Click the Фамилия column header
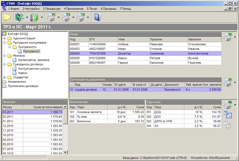Screen dimensions: 239x161 [x=204, y=39]
